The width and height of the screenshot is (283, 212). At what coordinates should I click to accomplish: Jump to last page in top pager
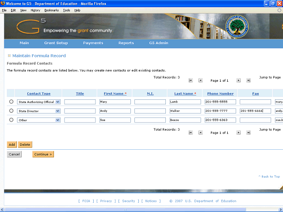[x=249, y=80]
